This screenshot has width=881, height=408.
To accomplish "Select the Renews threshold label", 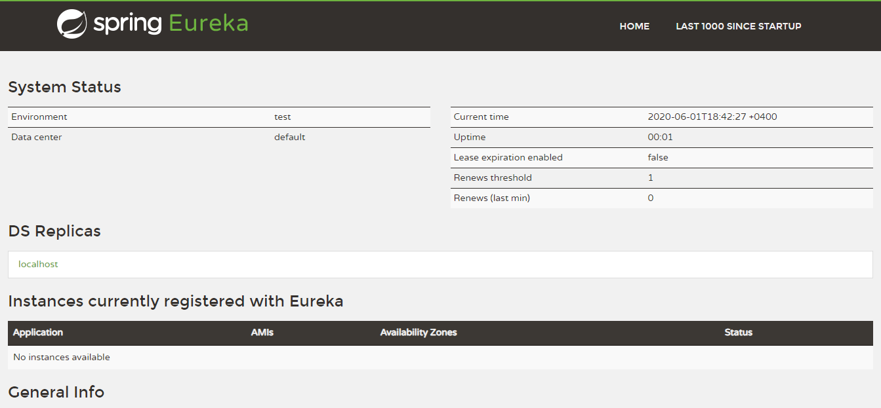I will coord(493,177).
